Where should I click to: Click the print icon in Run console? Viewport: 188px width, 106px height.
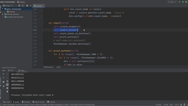click(x=7, y=88)
